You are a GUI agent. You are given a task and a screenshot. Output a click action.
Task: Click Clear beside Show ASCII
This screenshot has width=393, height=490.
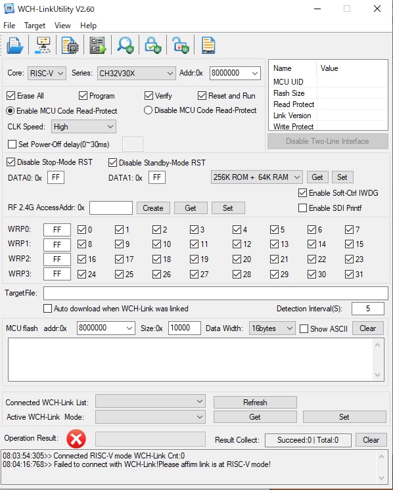click(x=367, y=328)
